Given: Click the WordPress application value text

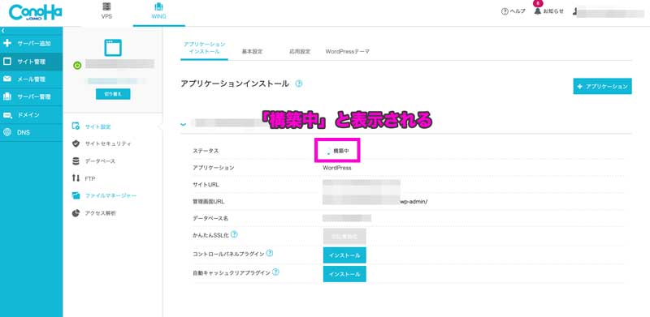Looking at the screenshot, I should coord(337,168).
